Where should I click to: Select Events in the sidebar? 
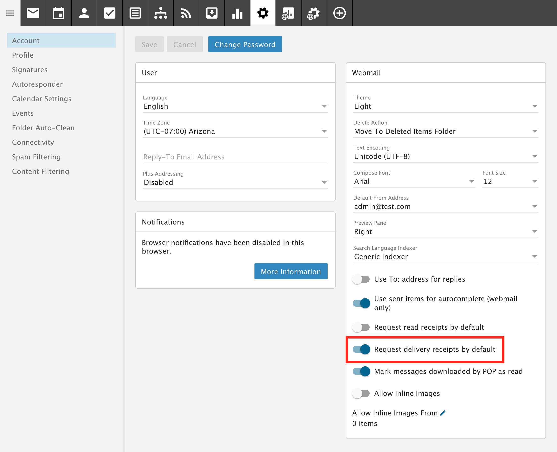pos(61,113)
